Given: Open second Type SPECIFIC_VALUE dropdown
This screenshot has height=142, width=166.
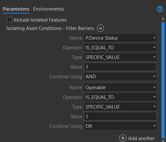Looking at the screenshot, I should (120, 107).
